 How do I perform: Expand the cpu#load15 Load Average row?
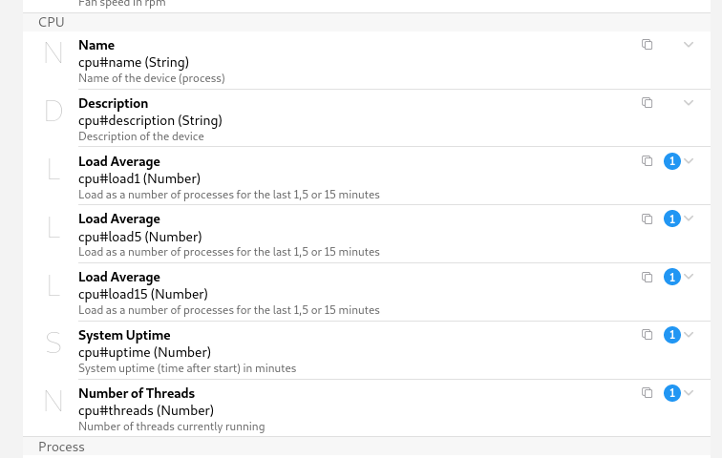689,278
